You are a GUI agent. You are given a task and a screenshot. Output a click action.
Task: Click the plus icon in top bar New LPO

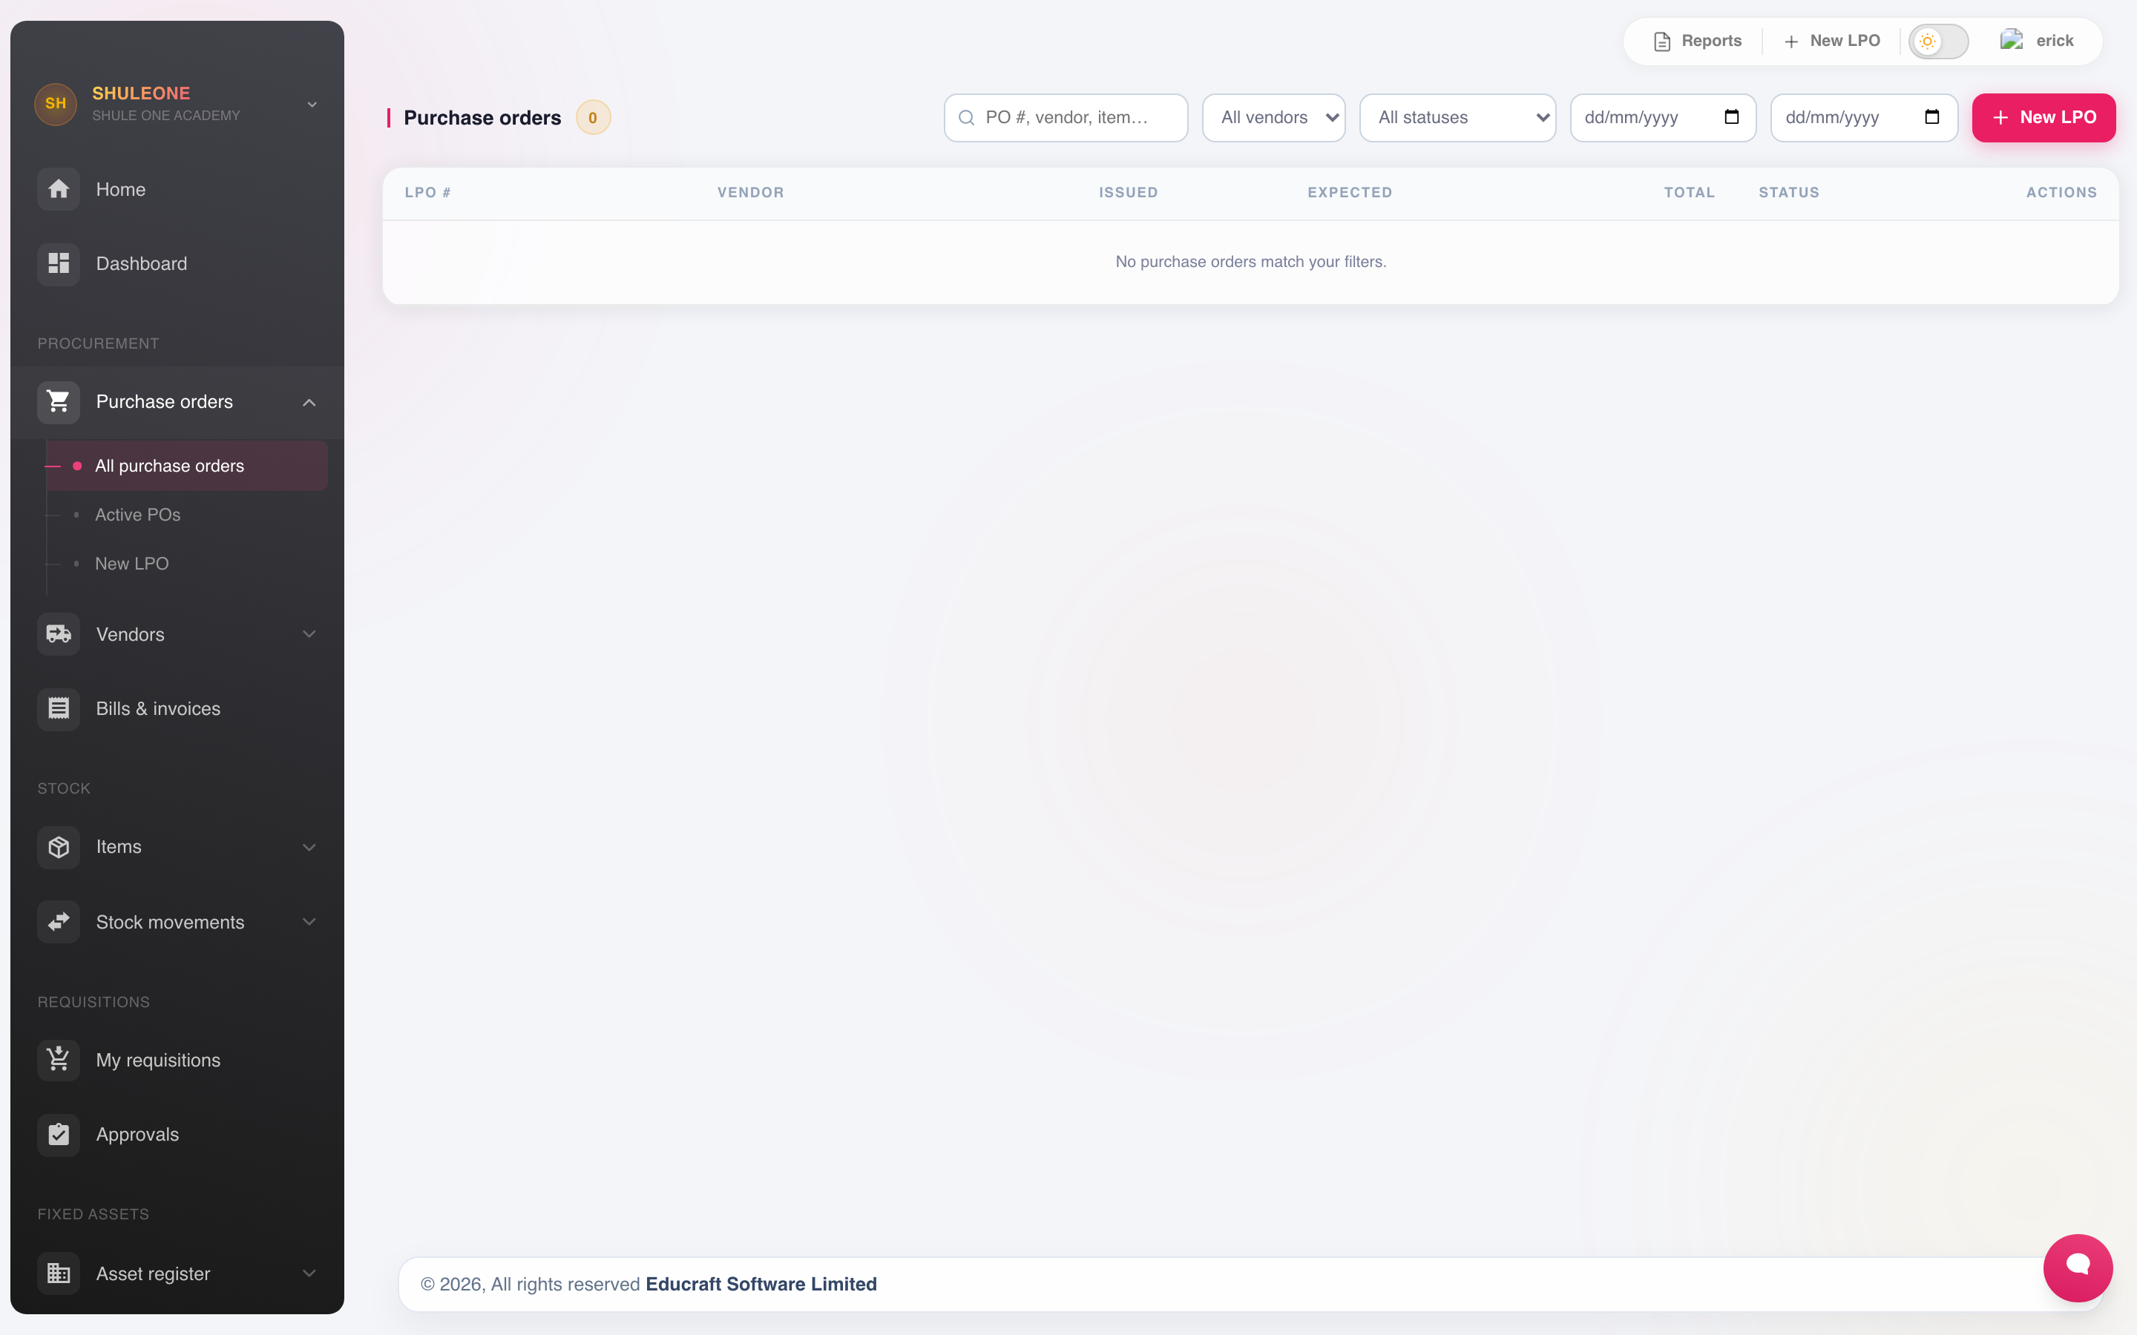pyautogui.click(x=1790, y=42)
